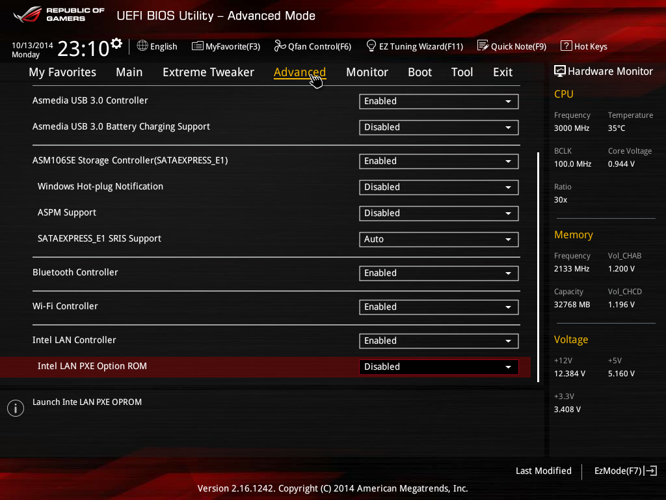Launch EZ Tuning Wizard lightbulb icon
Image resolution: width=666 pixels, height=500 pixels.
pyautogui.click(x=371, y=46)
